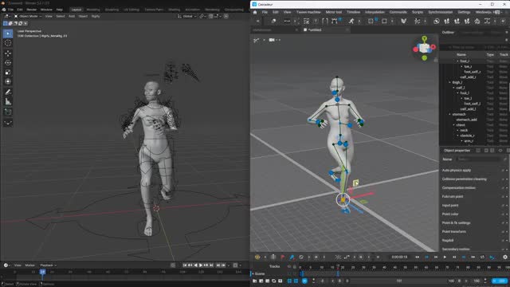
Task: Open Blender Object Mode dropdown
Action: click(x=28, y=16)
